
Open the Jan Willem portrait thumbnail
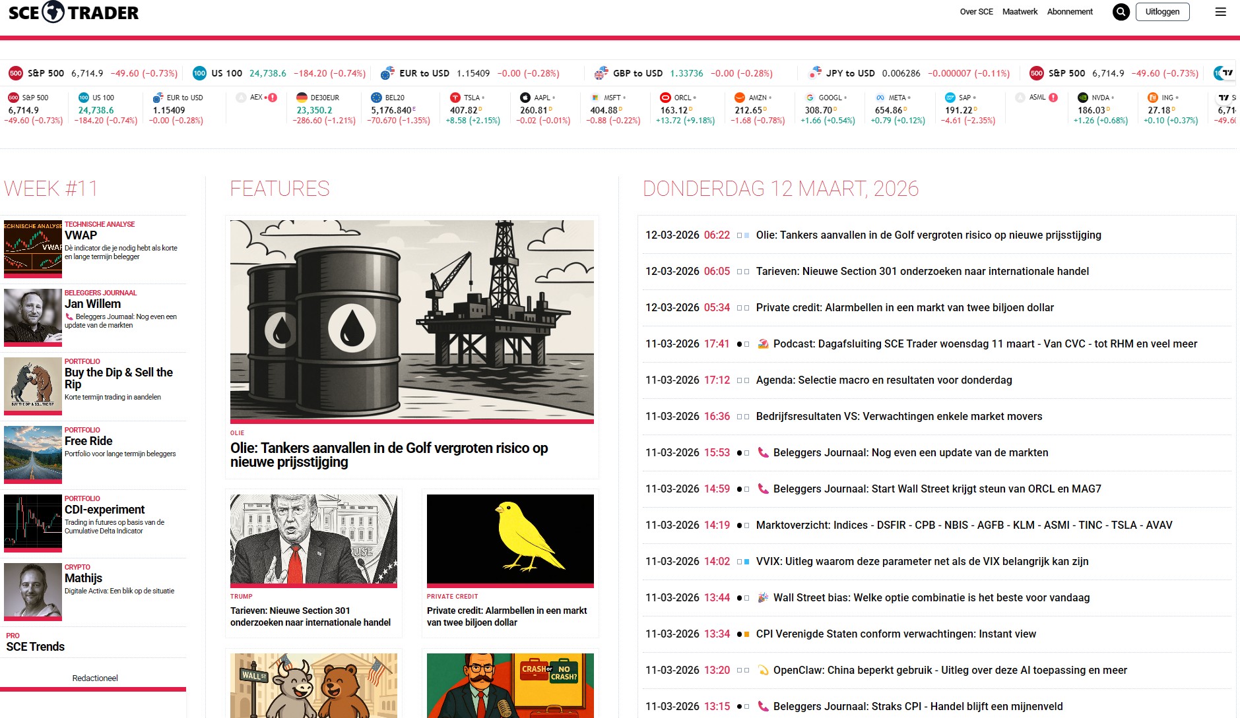[x=33, y=317]
